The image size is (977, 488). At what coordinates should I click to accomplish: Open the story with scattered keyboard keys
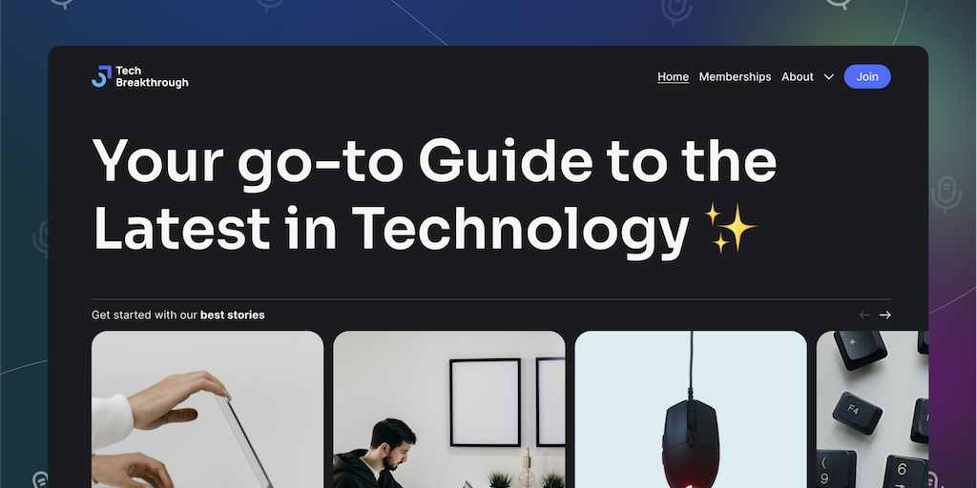tap(872, 409)
